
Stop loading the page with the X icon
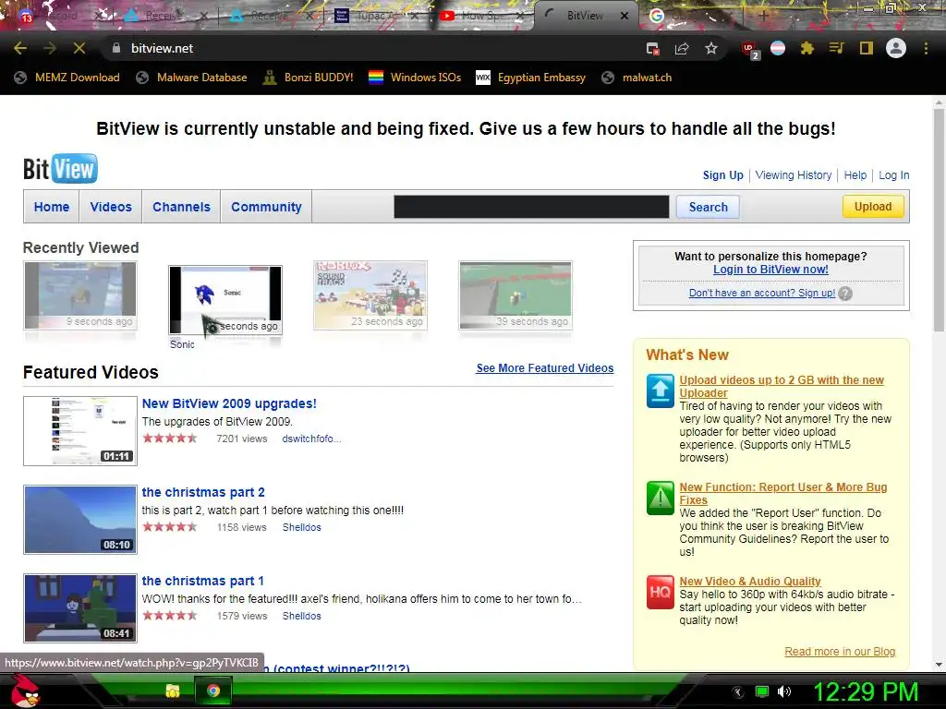click(x=79, y=48)
